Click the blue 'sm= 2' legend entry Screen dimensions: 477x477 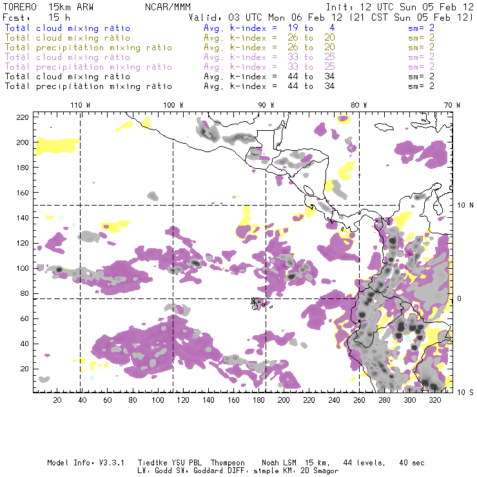coord(421,28)
